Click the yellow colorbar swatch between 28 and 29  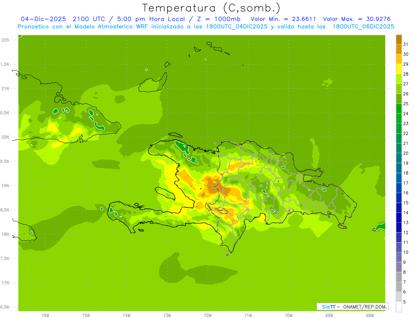(x=399, y=69)
